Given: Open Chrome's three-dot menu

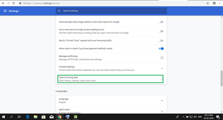Looking at the screenshot, I should pyautogui.click(x=220, y=3).
